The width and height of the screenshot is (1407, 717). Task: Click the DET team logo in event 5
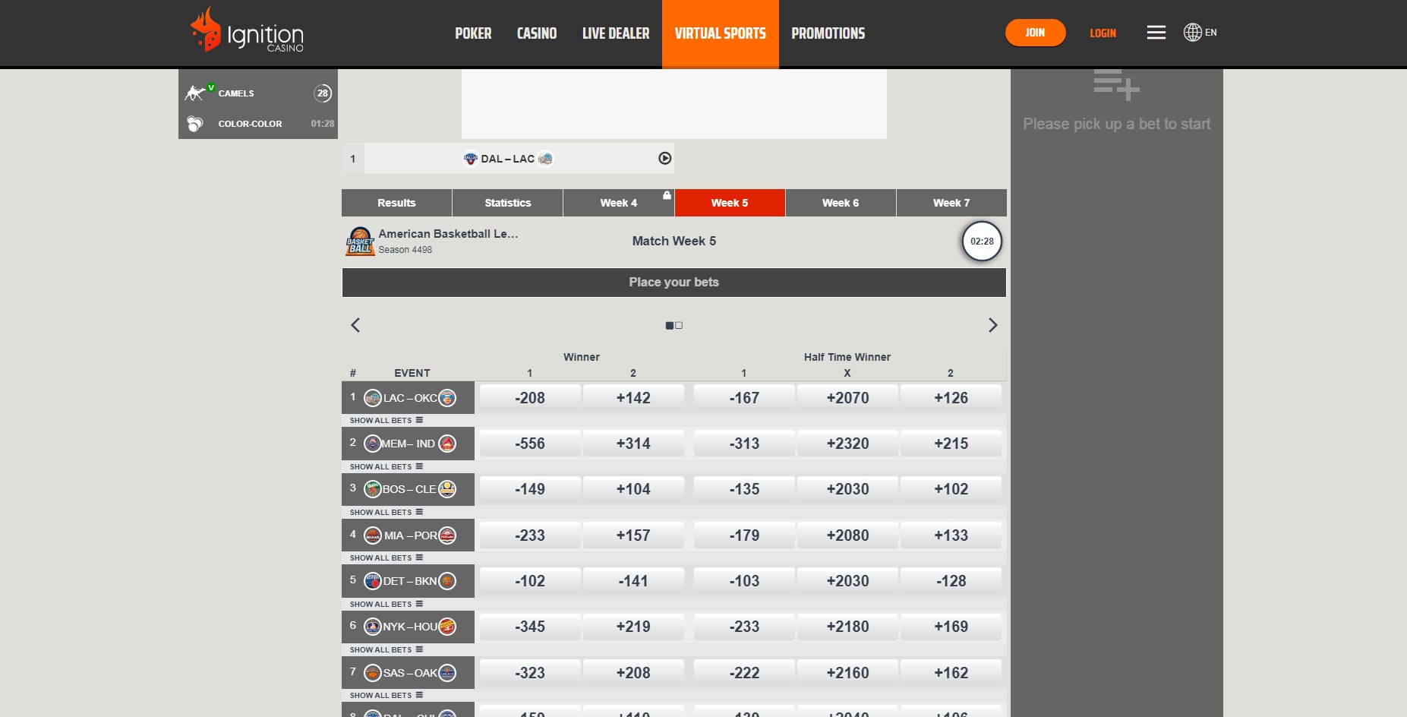tap(373, 581)
